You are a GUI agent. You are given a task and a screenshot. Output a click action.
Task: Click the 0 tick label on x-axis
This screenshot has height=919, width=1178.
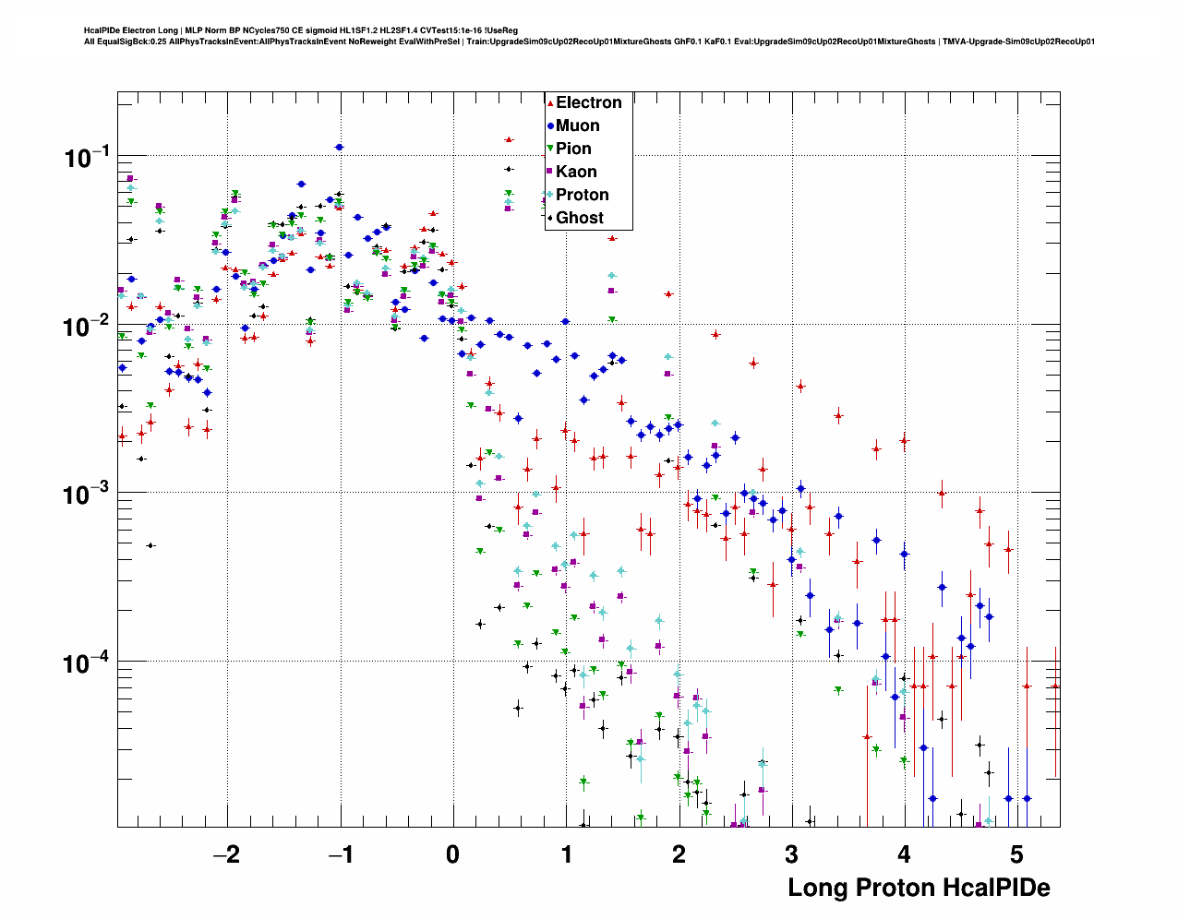(x=452, y=854)
